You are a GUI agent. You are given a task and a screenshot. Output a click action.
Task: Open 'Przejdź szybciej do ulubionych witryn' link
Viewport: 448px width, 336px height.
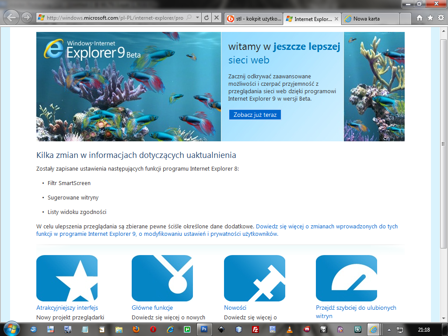click(x=356, y=311)
